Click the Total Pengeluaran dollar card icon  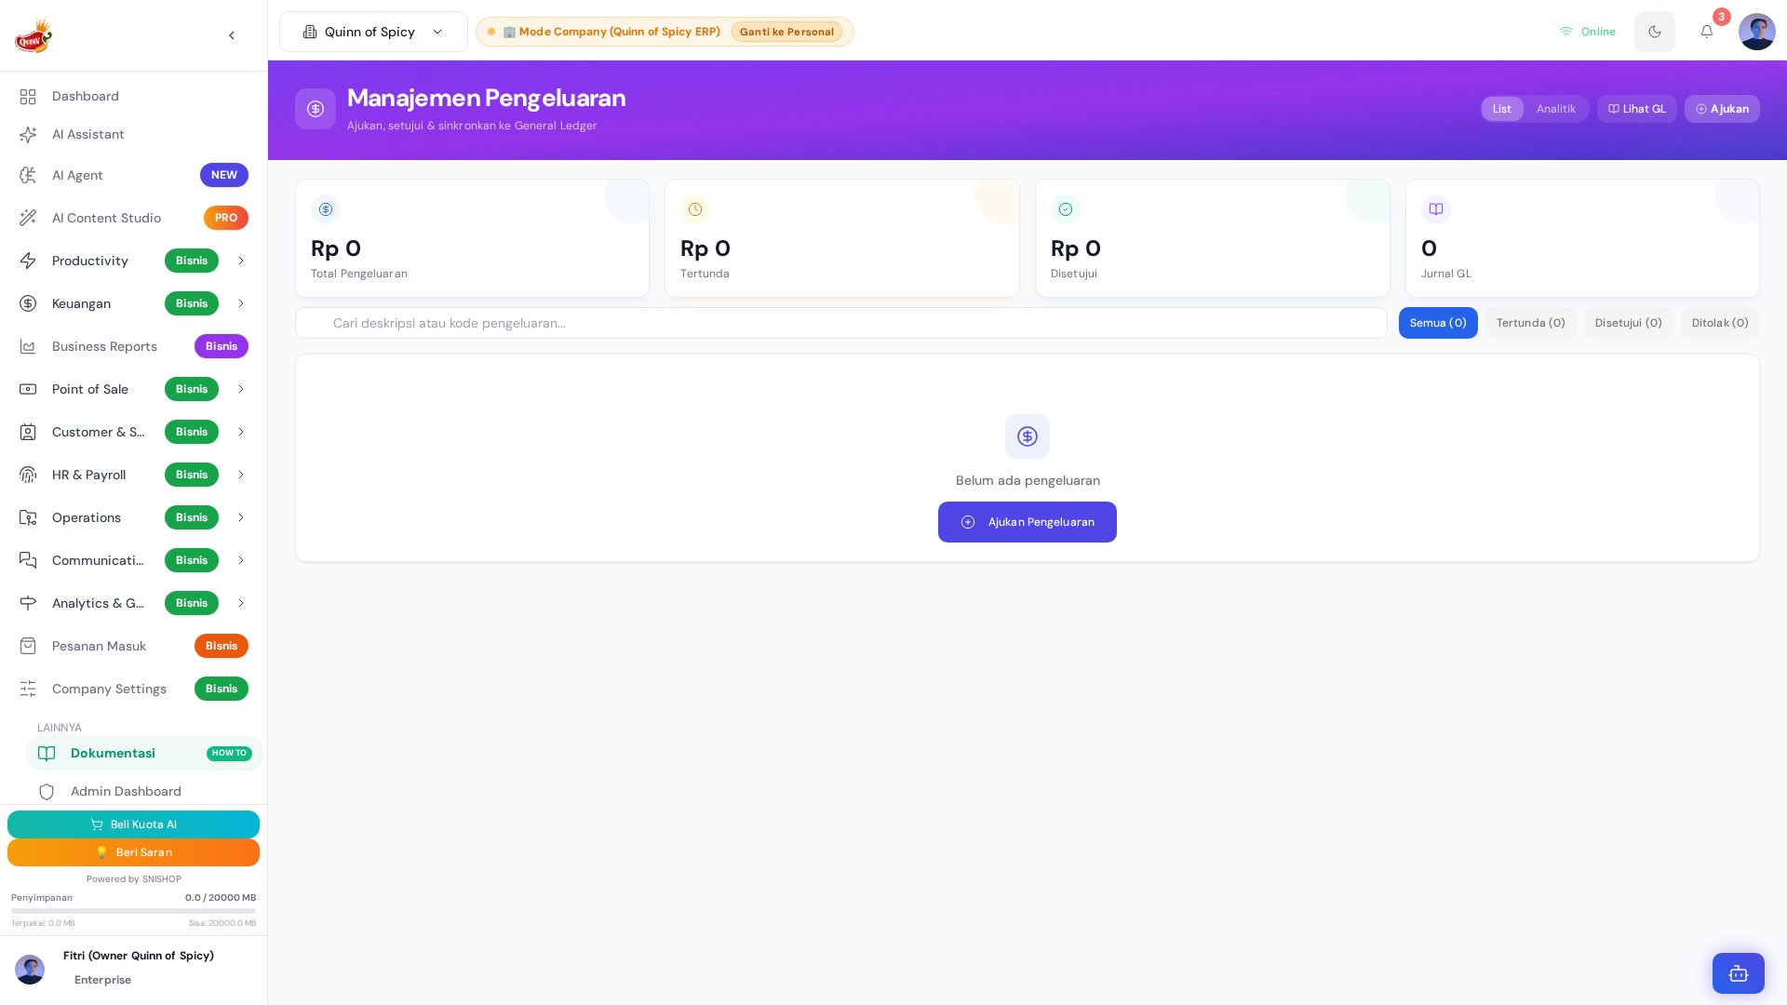(x=326, y=209)
